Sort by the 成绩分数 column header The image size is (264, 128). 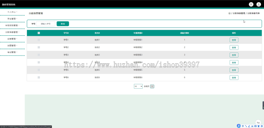pos(185,33)
